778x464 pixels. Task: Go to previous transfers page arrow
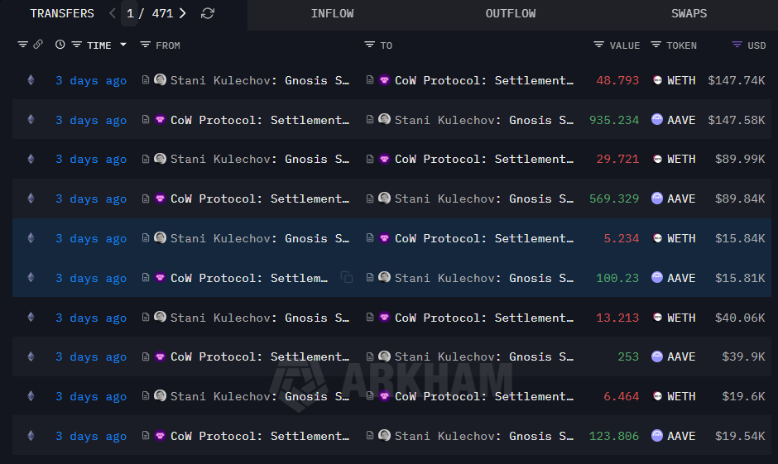[113, 13]
